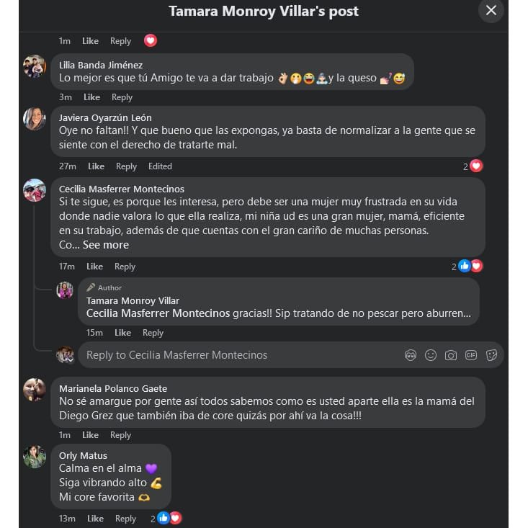Close Tamara Monroy Villar's post dialog
The width and height of the screenshot is (528, 528).
[x=491, y=11]
